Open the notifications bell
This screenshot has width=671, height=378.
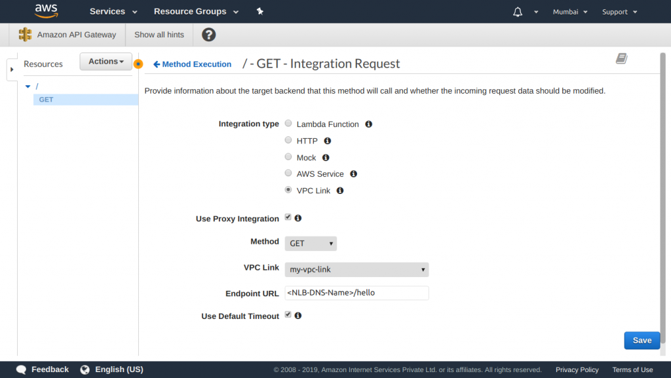[x=517, y=11]
